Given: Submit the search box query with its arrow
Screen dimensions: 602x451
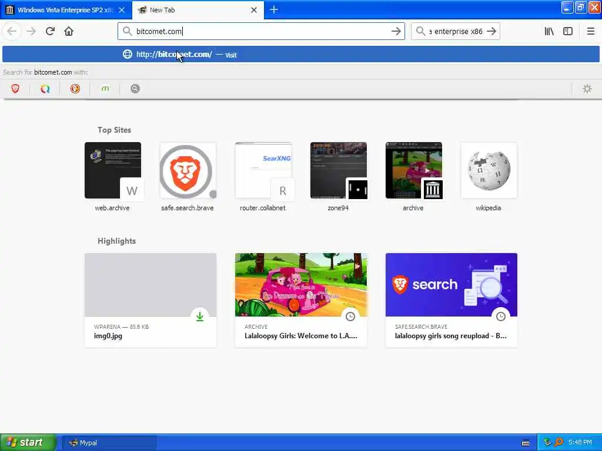Looking at the screenshot, I should [491, 31].
